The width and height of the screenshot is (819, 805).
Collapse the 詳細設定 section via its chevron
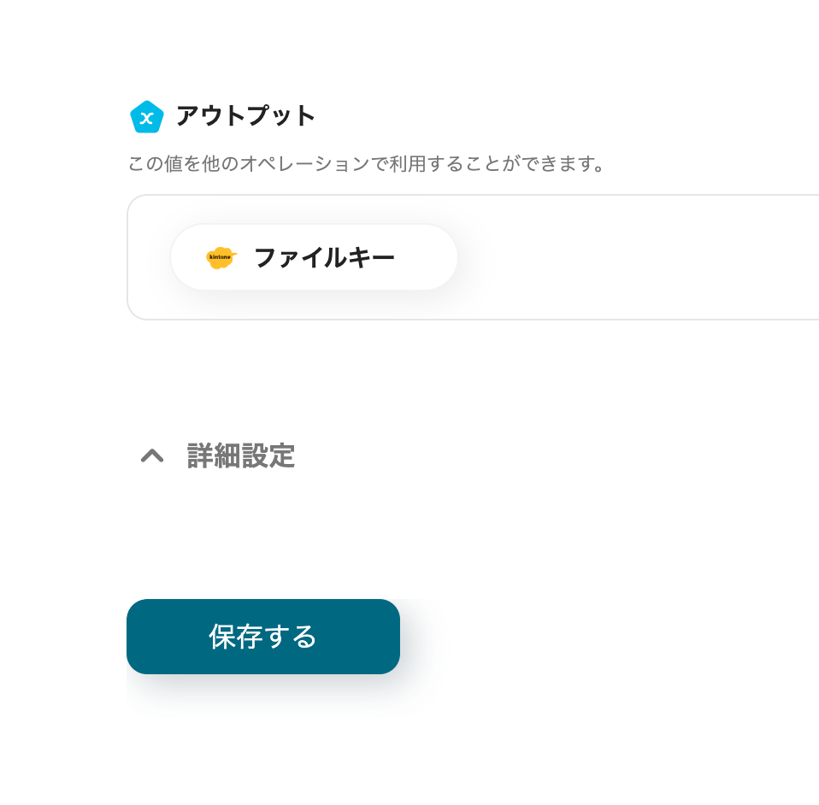point(152,456)
